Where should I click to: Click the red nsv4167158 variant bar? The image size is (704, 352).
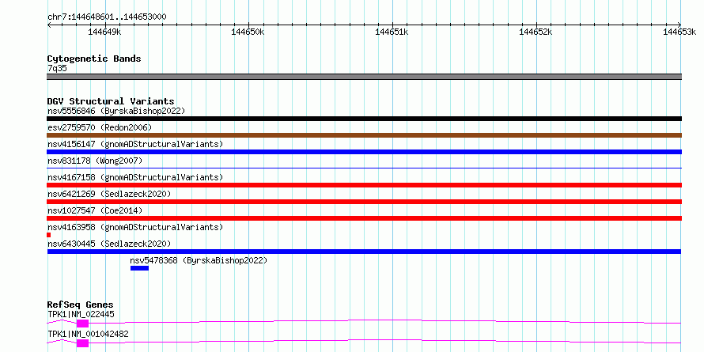pos(364,185)
